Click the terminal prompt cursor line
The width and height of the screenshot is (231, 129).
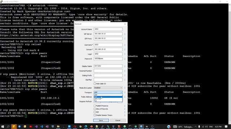pos(13,116)
